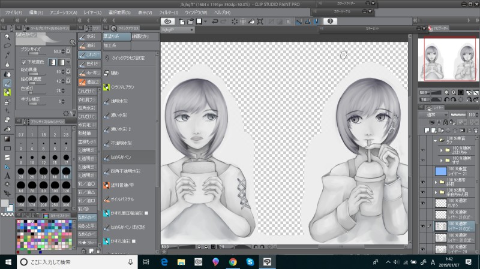Select the Text tool in toolbox

tap(7, 176)
